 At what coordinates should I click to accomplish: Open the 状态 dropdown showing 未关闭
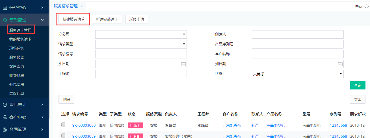(297, 74)
